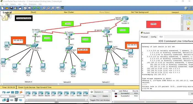Open the Extensions menu
Screen dimensions: 193x104
click(x=33, y=4)
